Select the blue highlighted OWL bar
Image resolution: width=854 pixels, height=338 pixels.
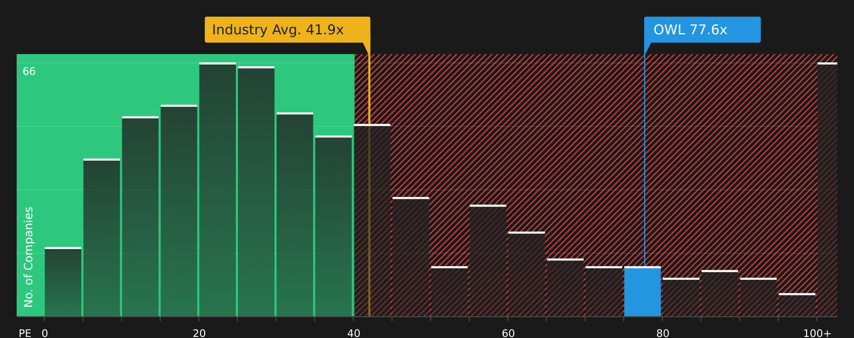[643, 292]
